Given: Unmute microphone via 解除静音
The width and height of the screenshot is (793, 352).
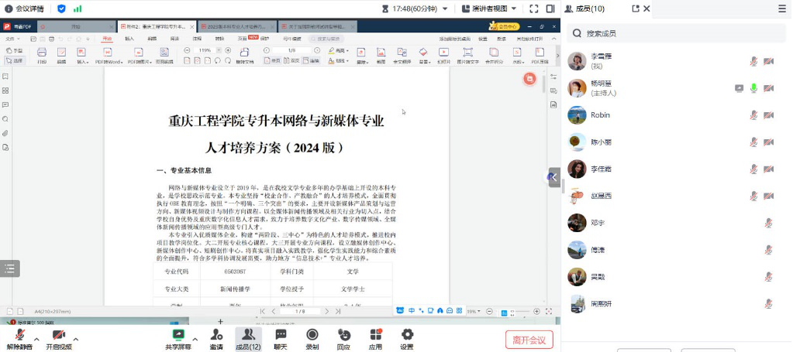Looking at the screenshot, I should pos(19,338).
